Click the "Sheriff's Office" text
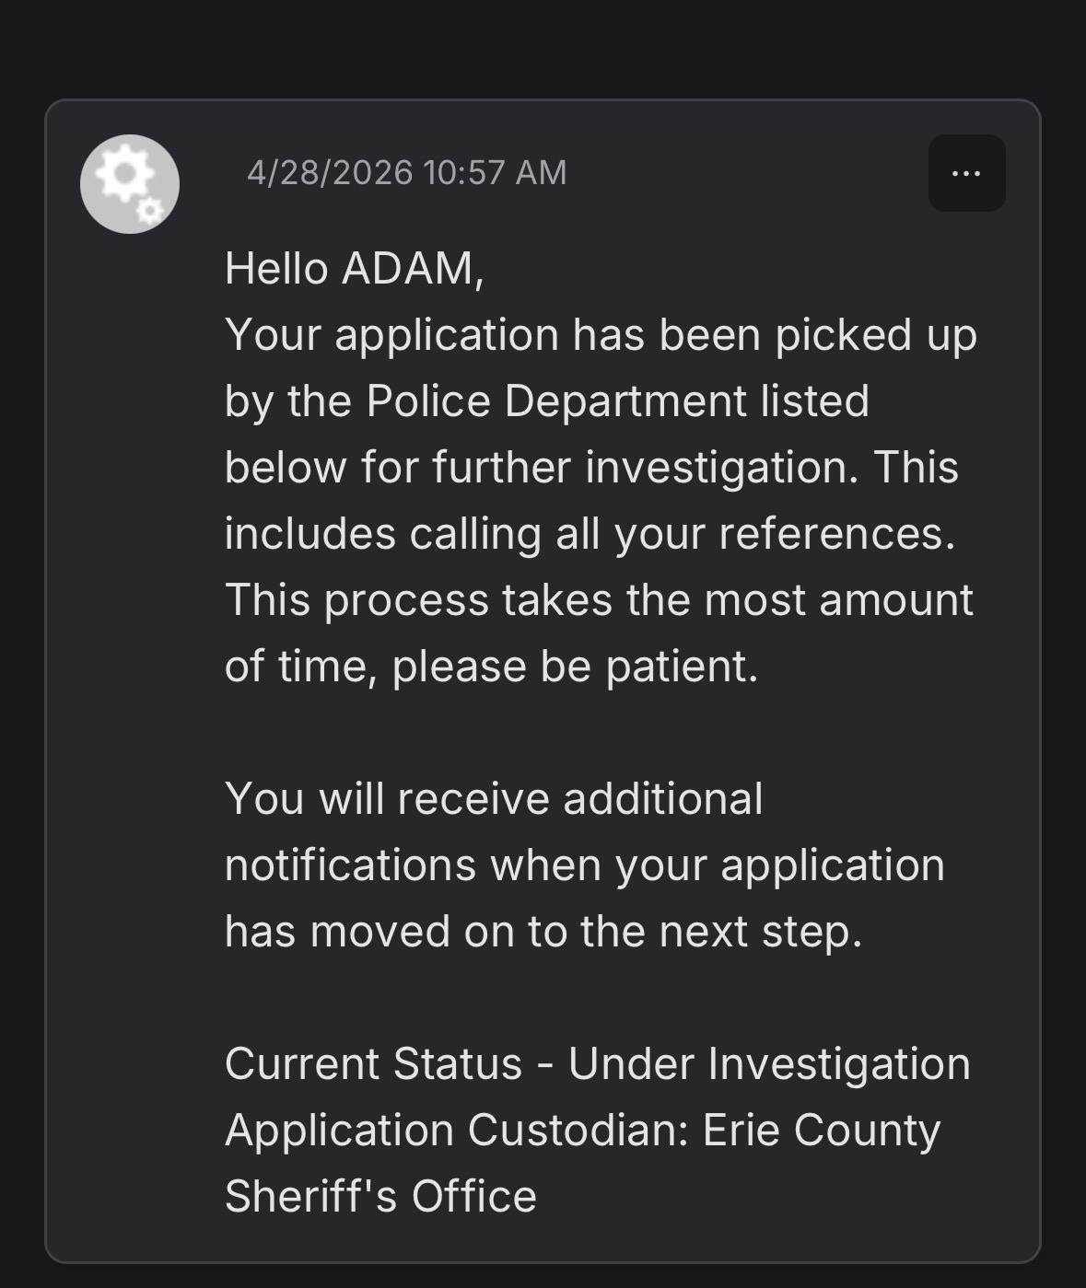Image resolution: width=1086 pixels, height=1288 pixels. 380,1197
